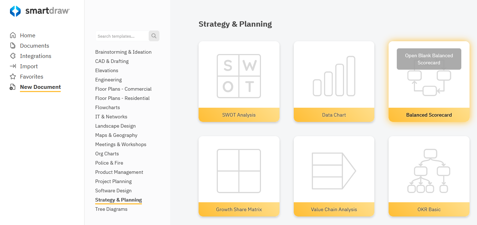
Task: Click the Import arrow icon
Action: coord(13,66)
